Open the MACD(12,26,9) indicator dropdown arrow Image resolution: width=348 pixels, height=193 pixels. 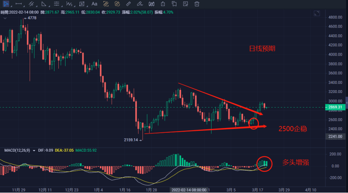click(34, 151)
